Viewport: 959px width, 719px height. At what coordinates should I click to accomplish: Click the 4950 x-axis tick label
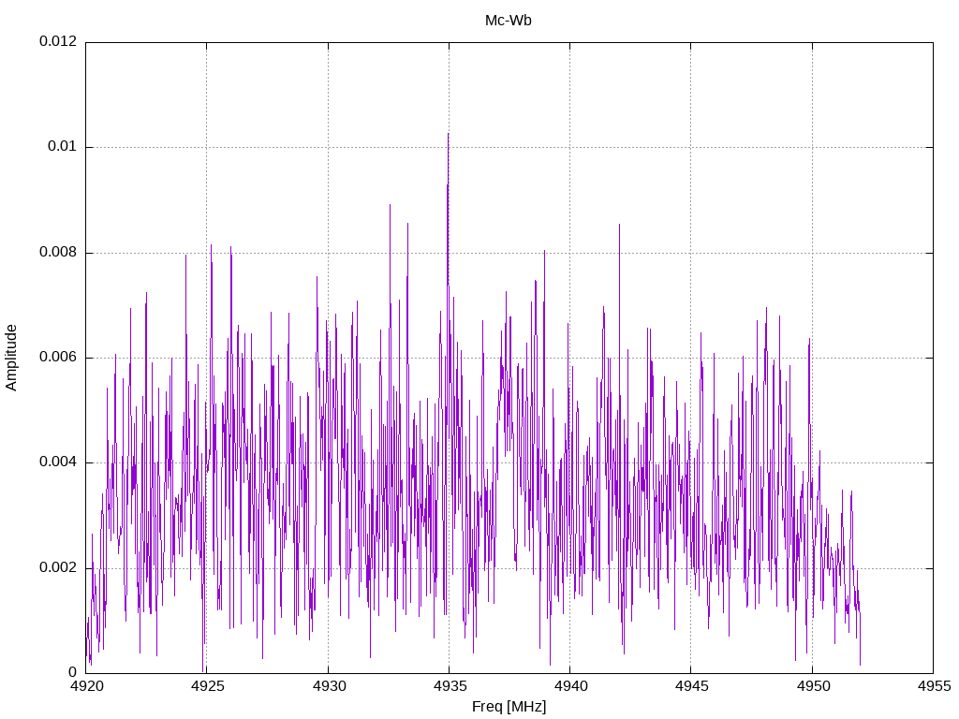point(813,686)
